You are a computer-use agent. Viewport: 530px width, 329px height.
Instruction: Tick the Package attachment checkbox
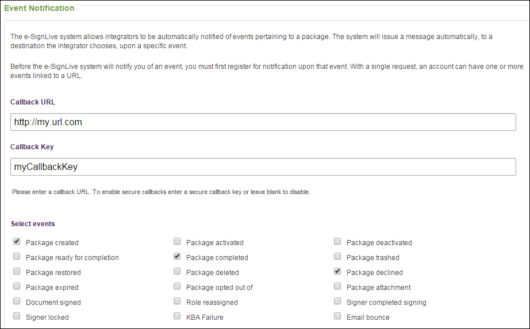tap(337, 287)
